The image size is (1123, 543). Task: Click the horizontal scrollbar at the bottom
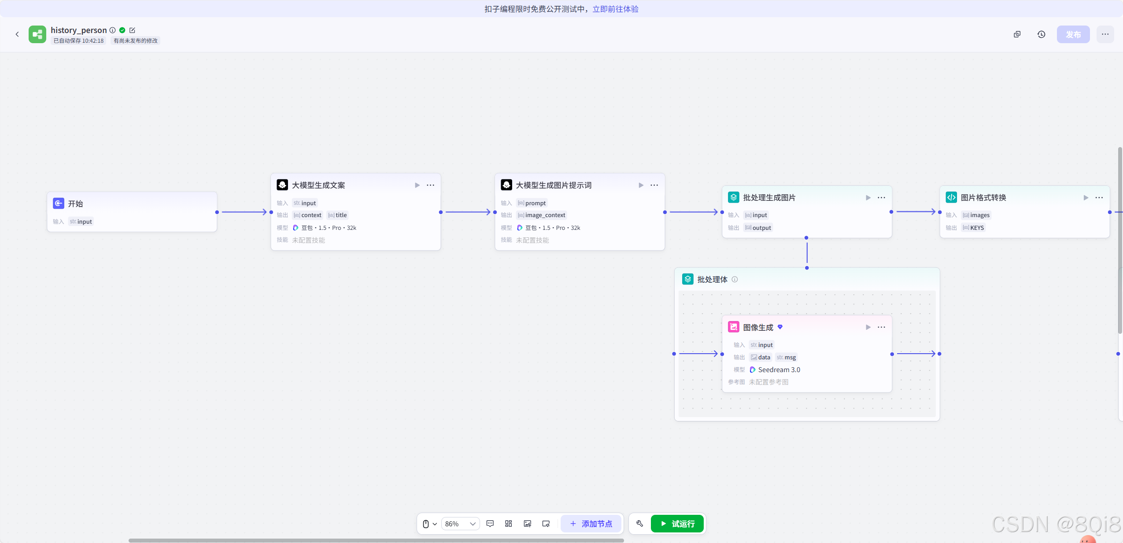(376, 540)
